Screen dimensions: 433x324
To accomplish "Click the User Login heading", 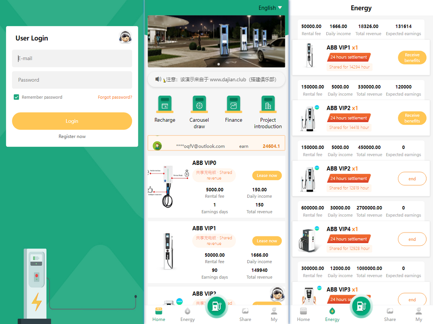I will click(32, 38).
